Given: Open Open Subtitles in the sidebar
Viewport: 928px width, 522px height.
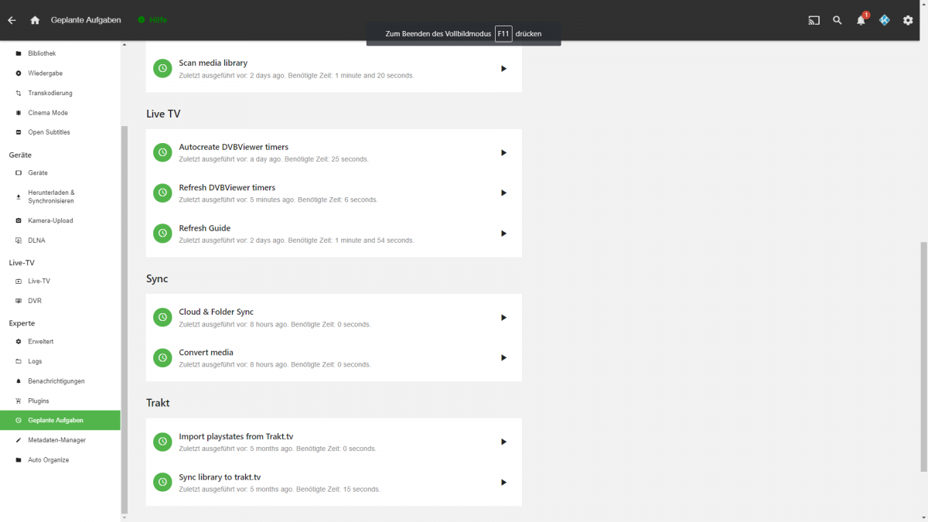Looking at the screenshot, I should pyautogui.click(x=60, y=132).
